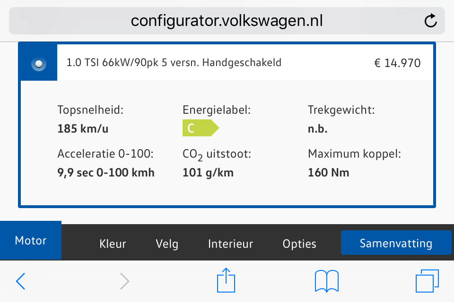Image resolution: width=454 pixels, height=302 pixels.
Task: Tap the forward navigation arrow
Action: tap(124, 281)
